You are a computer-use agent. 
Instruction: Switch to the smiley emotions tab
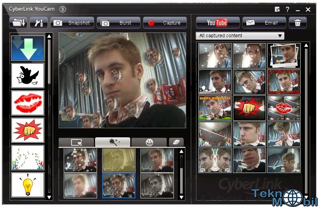click(x=149, y=142)
